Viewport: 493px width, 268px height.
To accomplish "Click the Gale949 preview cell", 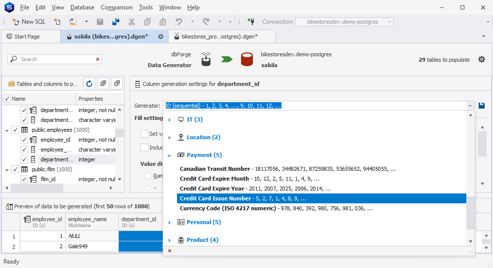I will pyautogui.click(x=92, y=246).
